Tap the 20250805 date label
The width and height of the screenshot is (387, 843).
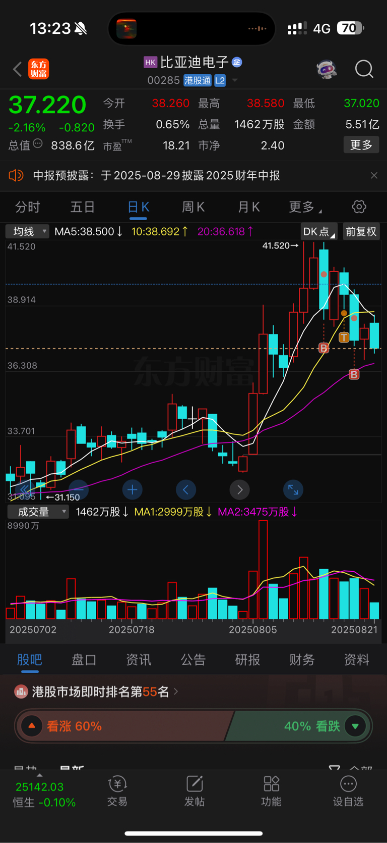[x=253, y=629]
